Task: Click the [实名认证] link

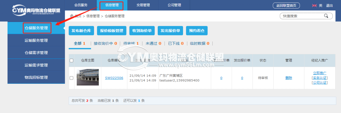Action: 320,78
